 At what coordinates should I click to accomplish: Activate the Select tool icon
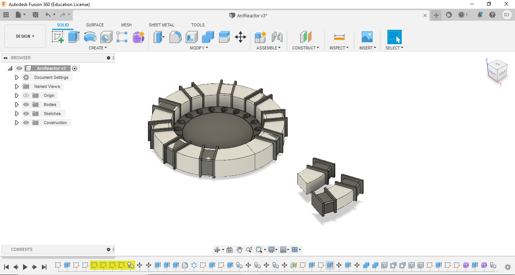click(x=394, y=37)
